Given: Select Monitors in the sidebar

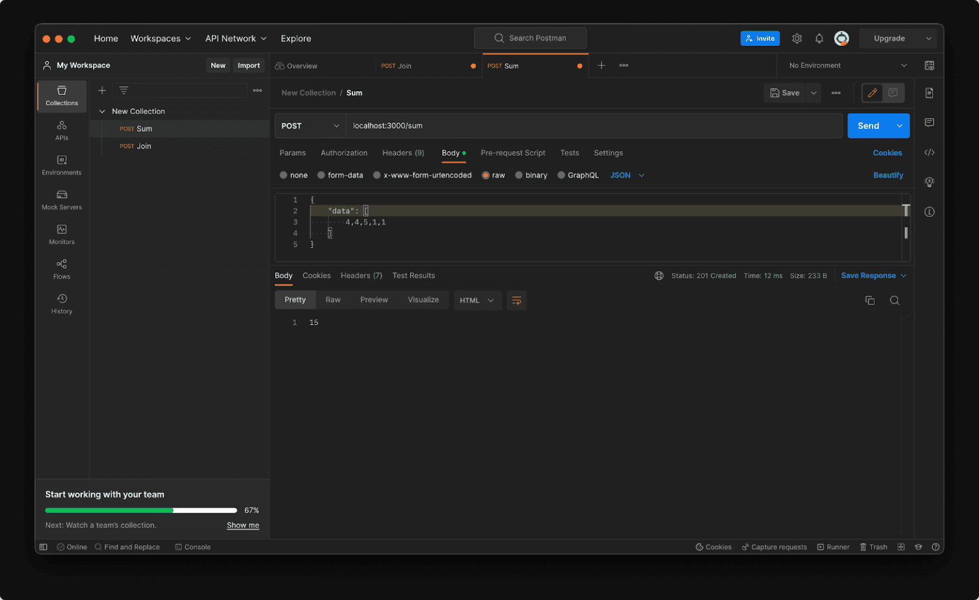Looking at the screenshot, I should click(61, 235).
